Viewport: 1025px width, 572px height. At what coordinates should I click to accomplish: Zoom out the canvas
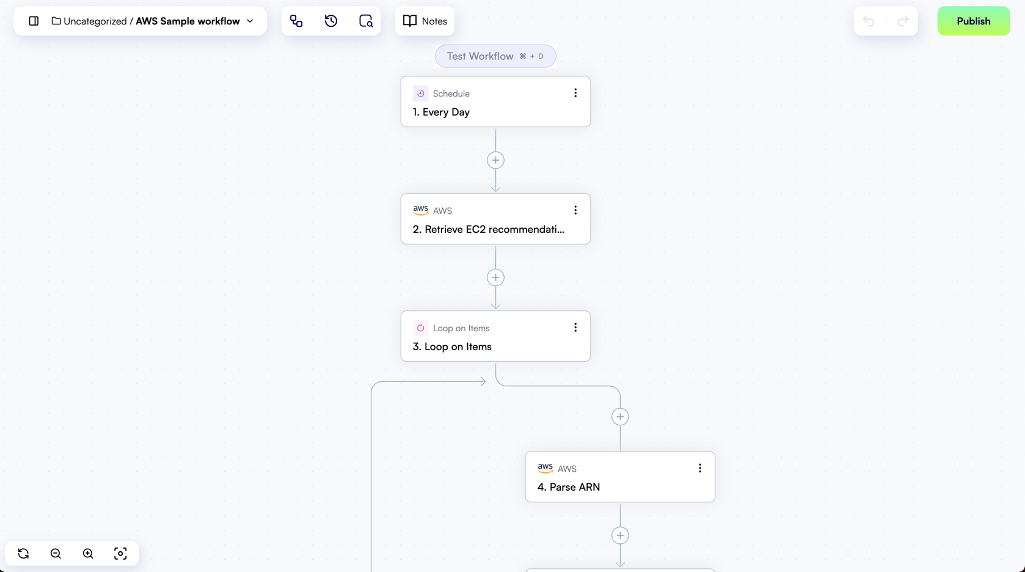tap(56, 554)
